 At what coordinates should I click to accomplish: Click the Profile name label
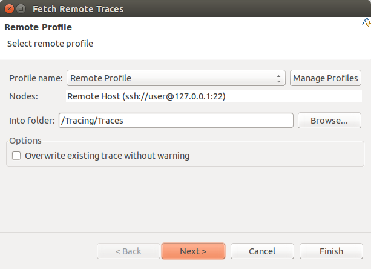36,78
